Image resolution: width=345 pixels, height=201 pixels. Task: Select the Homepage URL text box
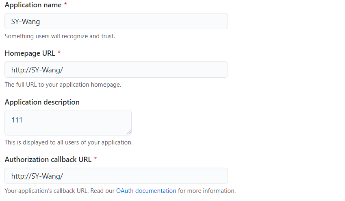116,70
